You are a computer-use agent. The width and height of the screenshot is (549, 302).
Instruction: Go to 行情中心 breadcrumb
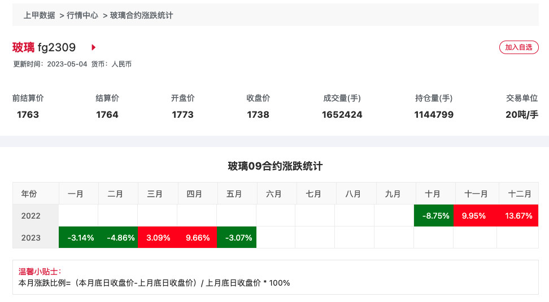[x=82, y=15]
